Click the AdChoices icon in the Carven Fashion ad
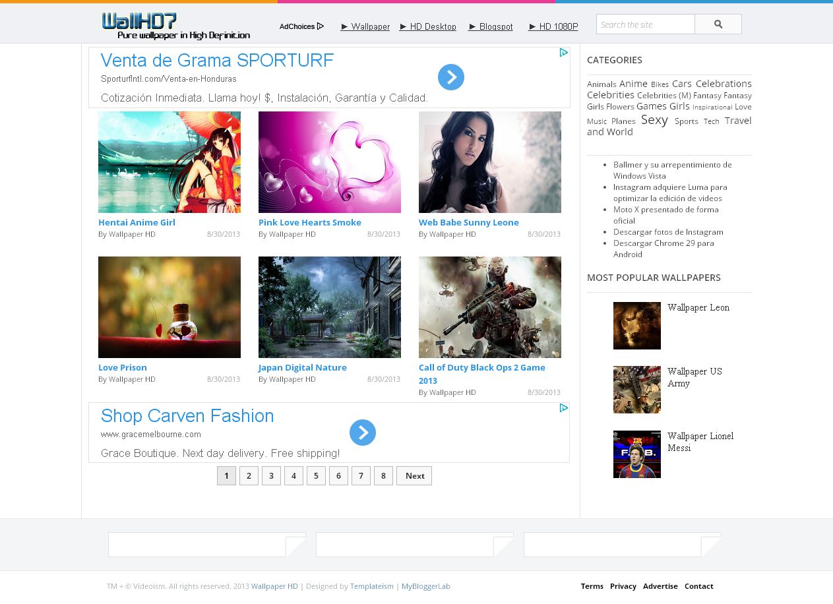 564,408
